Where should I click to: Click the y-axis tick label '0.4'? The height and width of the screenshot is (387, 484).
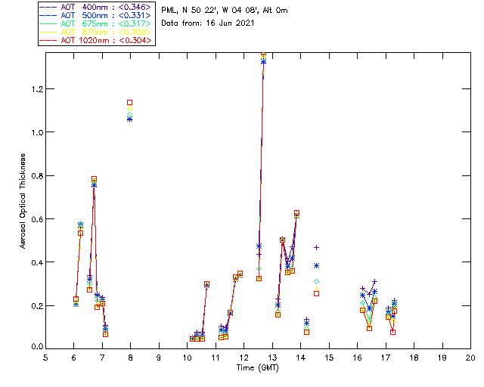click(37, 262)
